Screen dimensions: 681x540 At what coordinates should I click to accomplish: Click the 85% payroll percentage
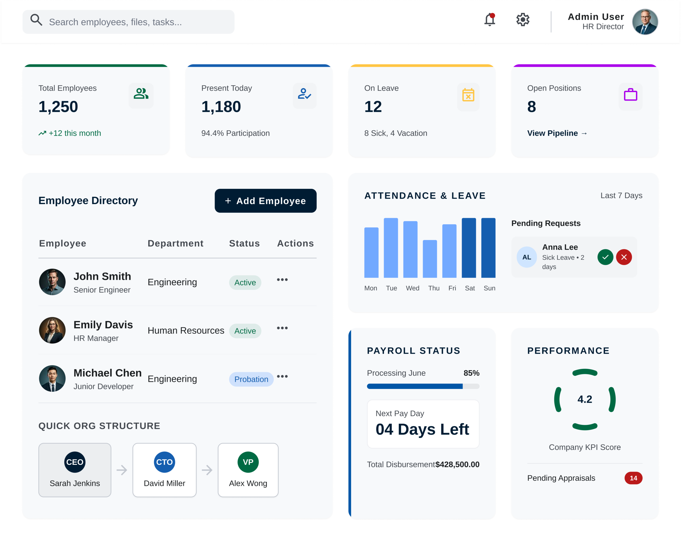pyautogui.click(x=471, y=373)
